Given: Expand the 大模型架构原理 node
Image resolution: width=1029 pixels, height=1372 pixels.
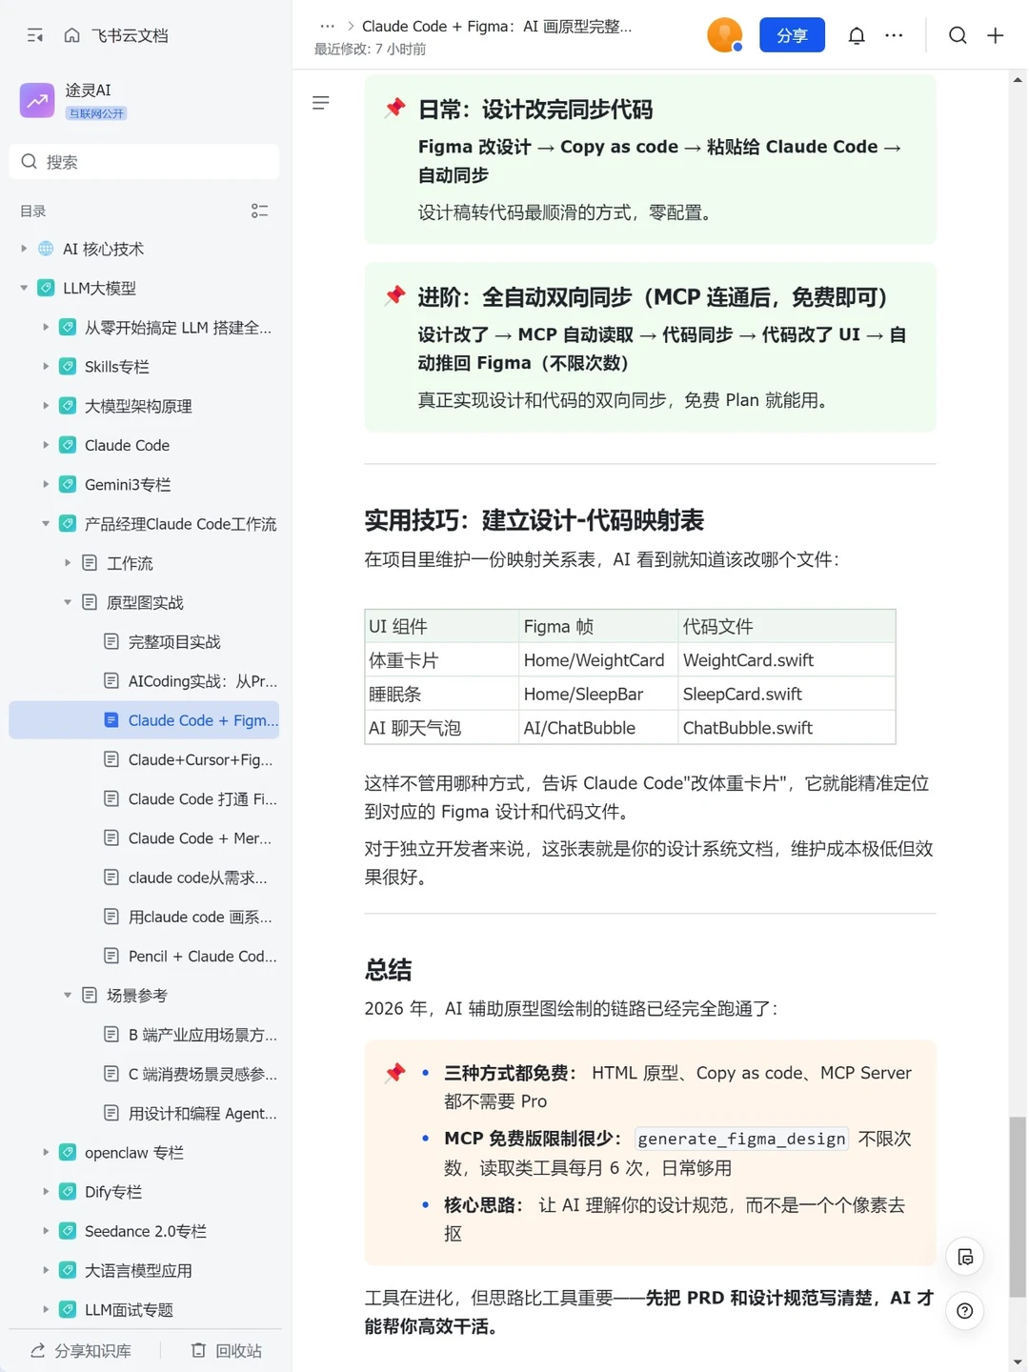Looking at the screenshot, I should 46,406.
